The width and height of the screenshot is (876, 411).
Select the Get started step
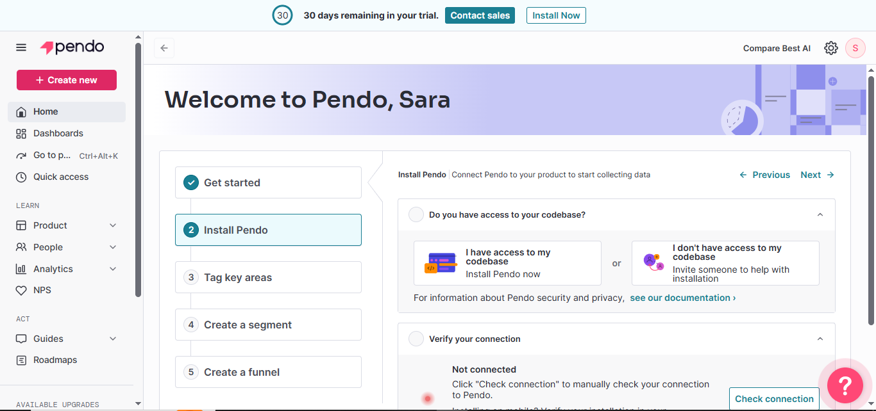(268, 182)
